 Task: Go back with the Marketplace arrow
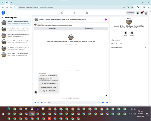(3, 18)
